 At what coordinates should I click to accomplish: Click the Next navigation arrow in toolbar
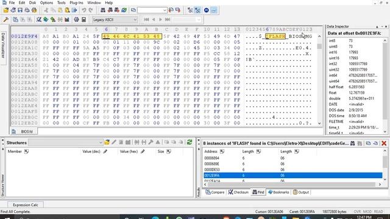point(160,19)
